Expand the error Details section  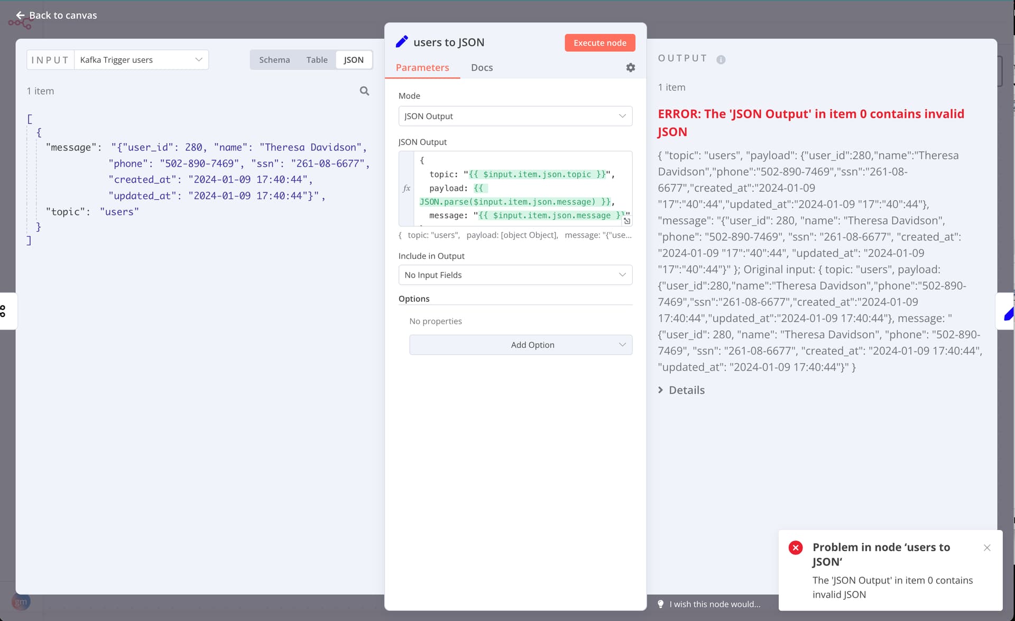681,390
